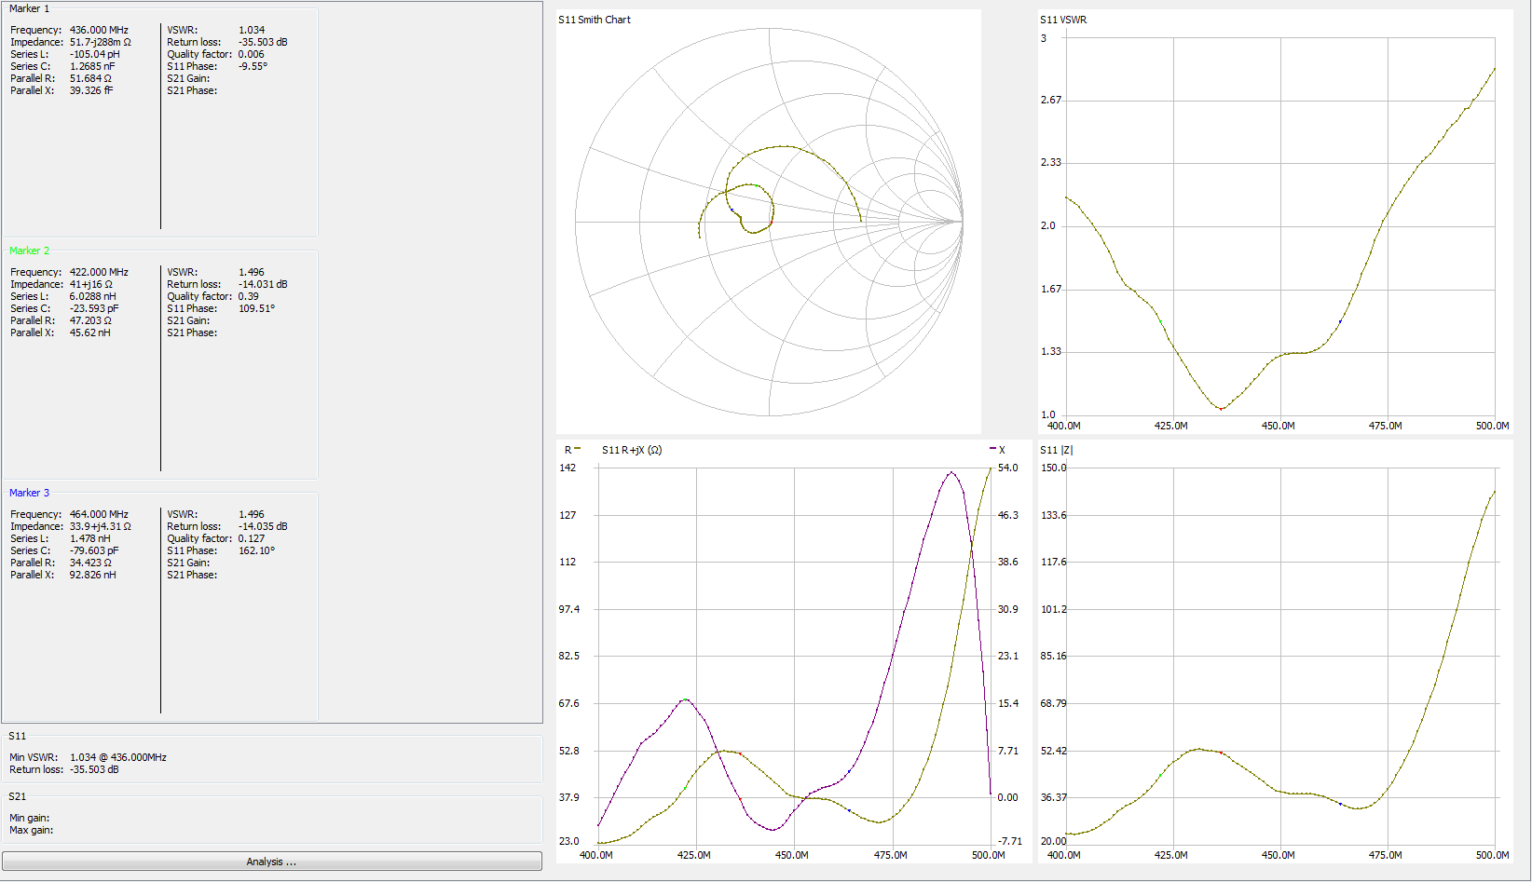This screenshot has height=882, width=1532.
Task: Click Marker 3 Parallel R 34.423 Ω
Action: tap(90, 563)
